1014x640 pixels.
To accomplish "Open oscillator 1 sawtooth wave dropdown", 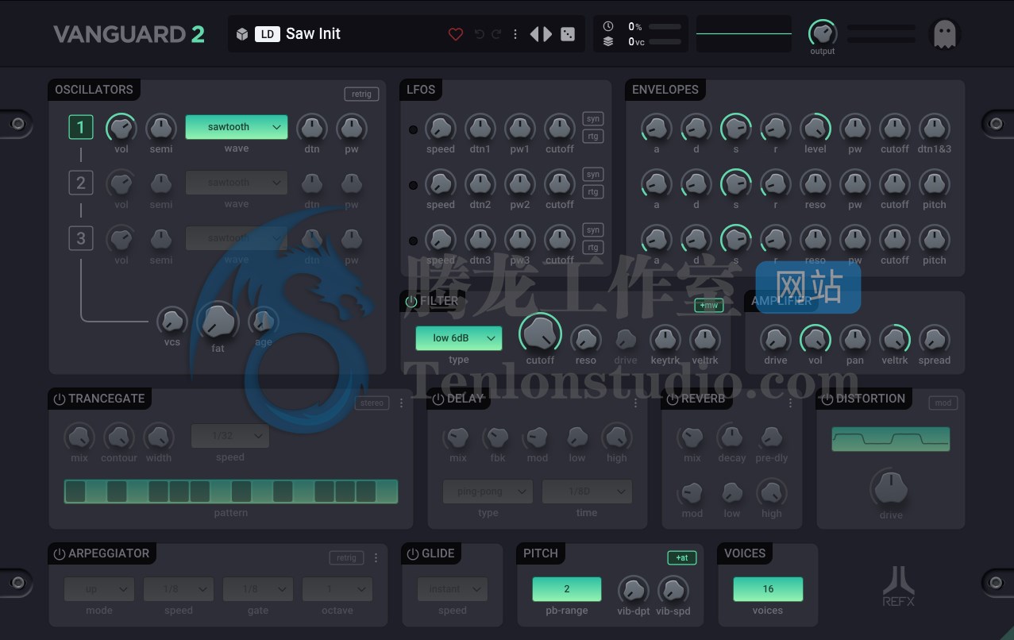I will tap(237, 127).
